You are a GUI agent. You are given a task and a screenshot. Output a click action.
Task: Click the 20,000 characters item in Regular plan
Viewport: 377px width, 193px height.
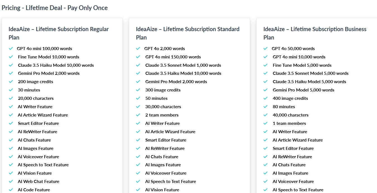[36, 98]
